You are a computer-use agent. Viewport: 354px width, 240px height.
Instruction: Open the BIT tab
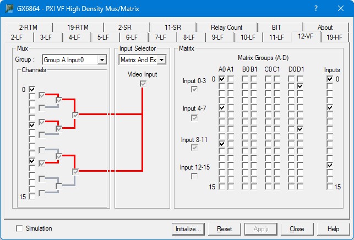276,27
